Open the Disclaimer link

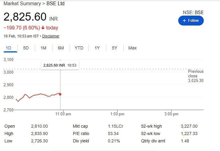click(51, 36)
